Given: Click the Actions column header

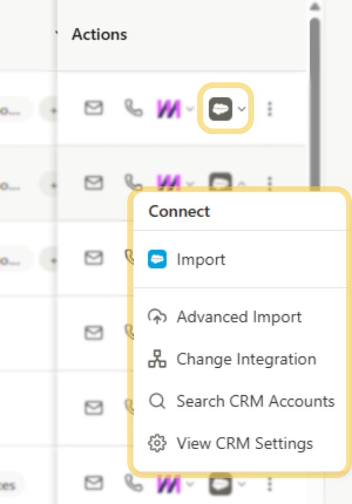Looking at the screenshot, I should (x=99, y=35).
